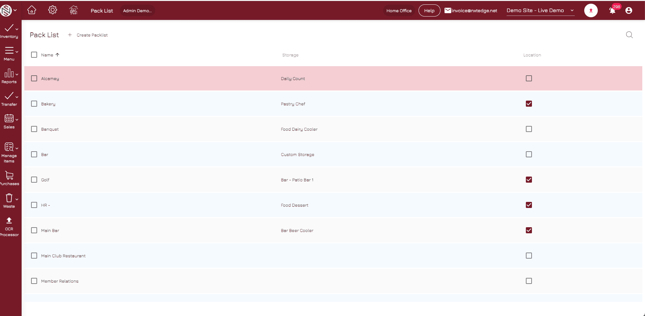Click the invoice@nxtedge.net link
Viewport: 645px width, 316px height.
[474, 11]
